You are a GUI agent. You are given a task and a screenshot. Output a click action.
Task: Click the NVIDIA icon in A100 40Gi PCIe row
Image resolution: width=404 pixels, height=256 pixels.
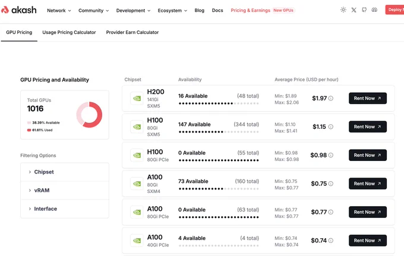point(137,241)
